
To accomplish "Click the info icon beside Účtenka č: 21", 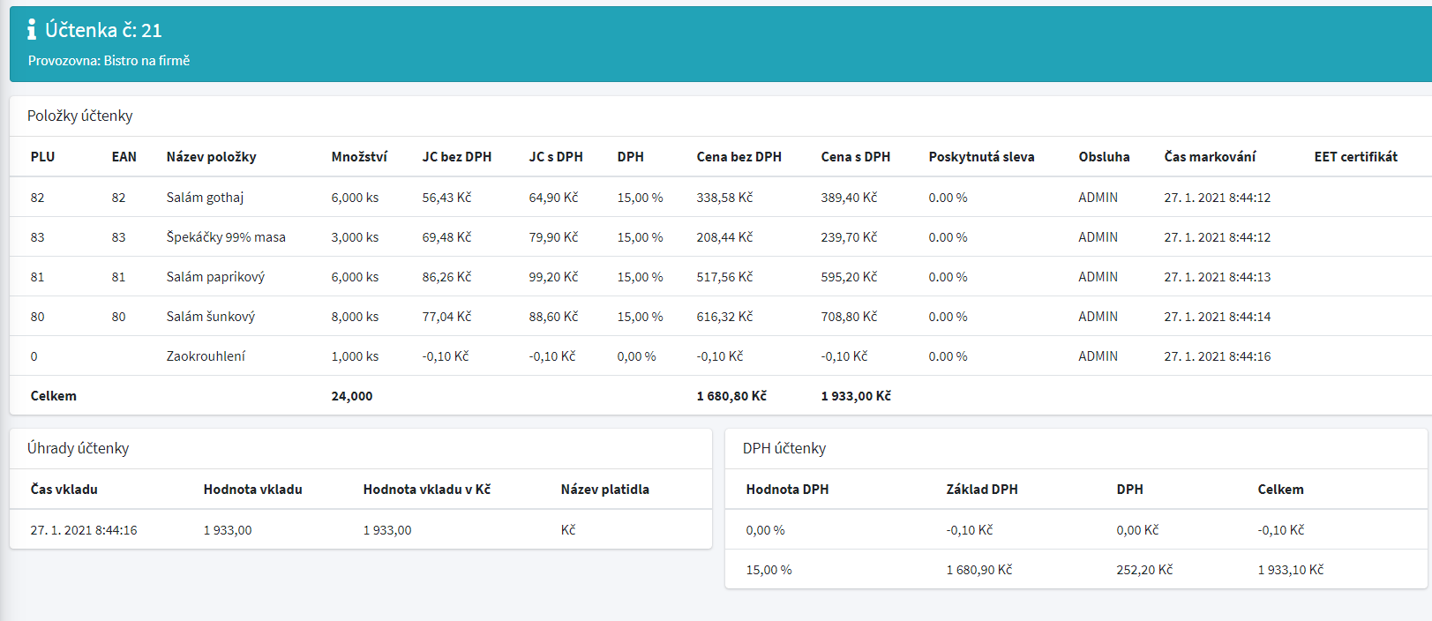I will tap(32, 30).
